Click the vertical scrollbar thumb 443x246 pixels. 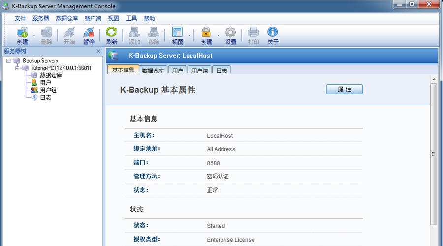click(x=433, y=154)
